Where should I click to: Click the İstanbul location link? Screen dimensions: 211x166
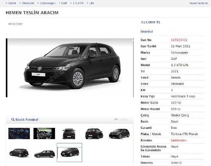tap(147, 32)
